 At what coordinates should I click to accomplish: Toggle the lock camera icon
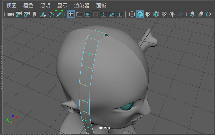click(18, 14)
